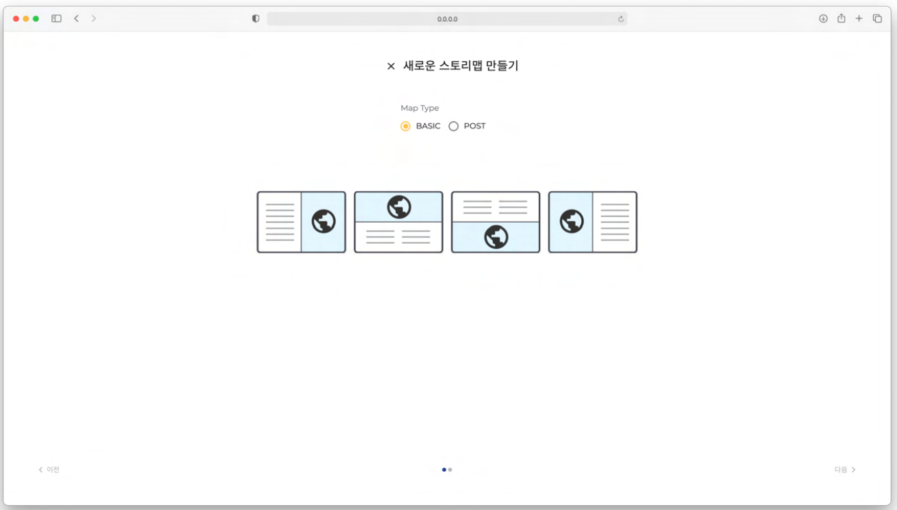Open a new browser tab
This screenshot has height=510, width=897.
859,18
